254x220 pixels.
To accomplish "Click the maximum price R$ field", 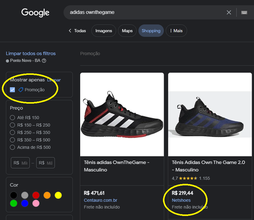I will [45, 163].
